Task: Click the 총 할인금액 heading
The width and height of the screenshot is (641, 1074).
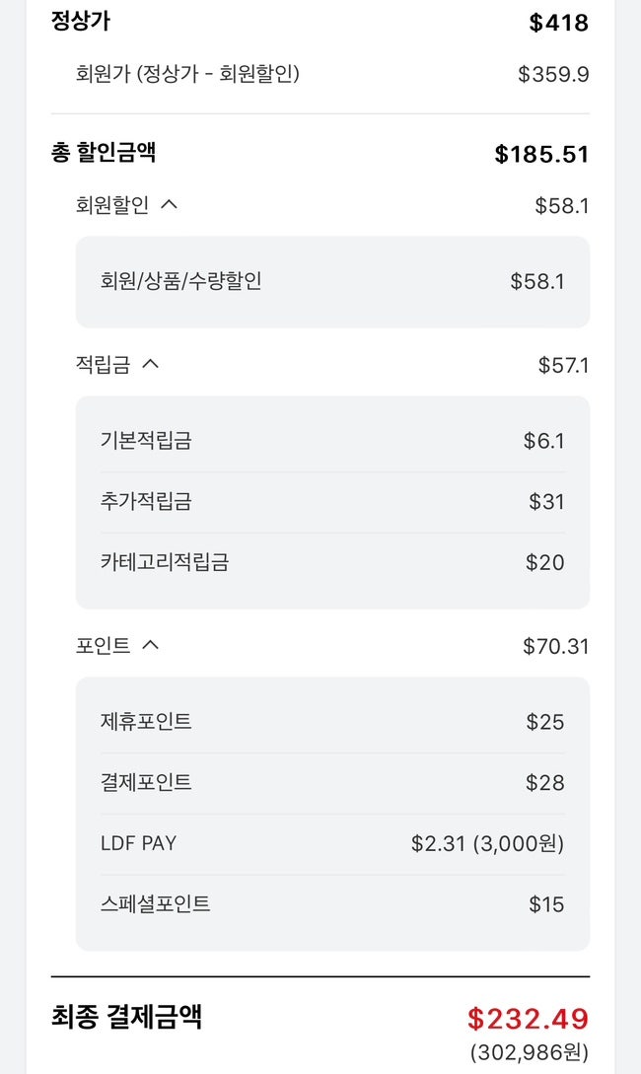Action: 104,153
